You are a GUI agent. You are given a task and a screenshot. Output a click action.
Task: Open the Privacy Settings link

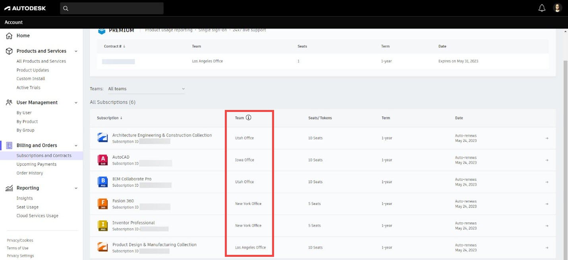20,256
